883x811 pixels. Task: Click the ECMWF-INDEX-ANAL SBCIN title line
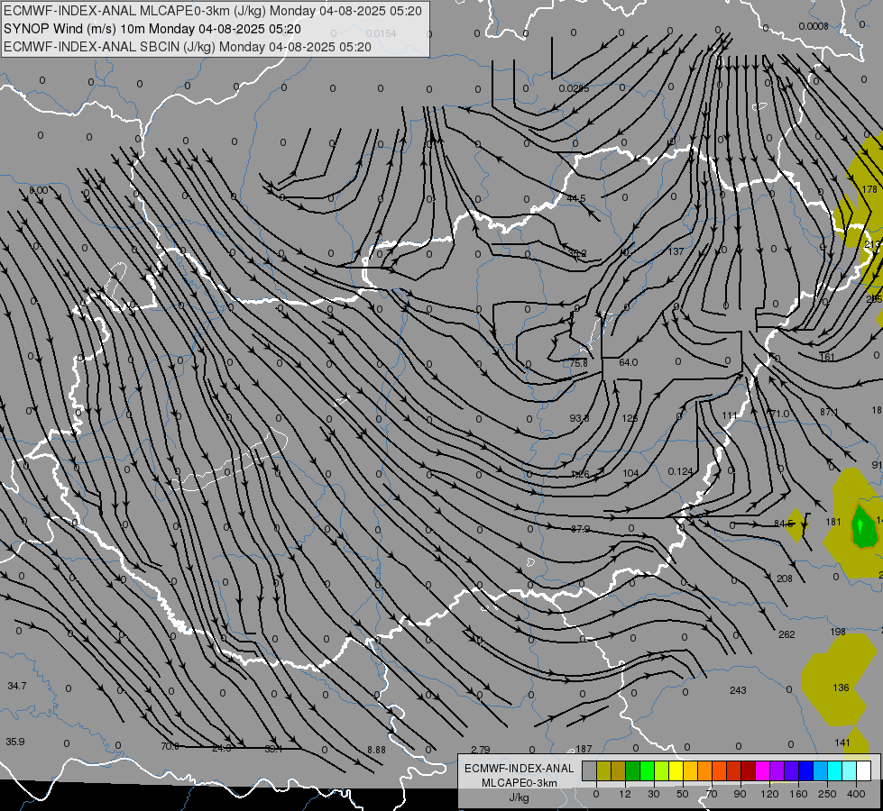(188, 47)
